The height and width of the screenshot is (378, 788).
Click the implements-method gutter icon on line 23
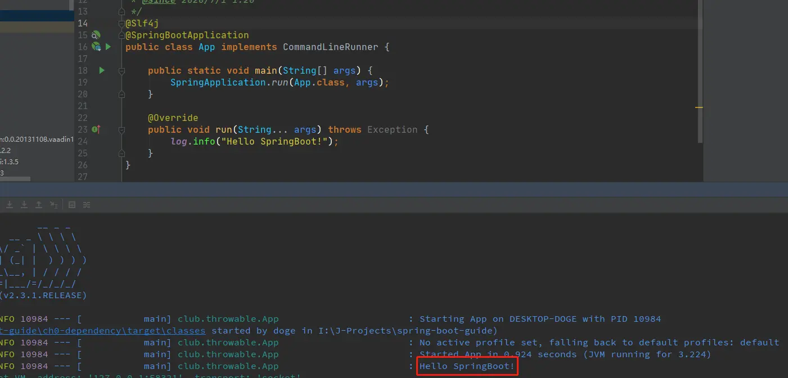pyautogui.click(x=96, y=129)
